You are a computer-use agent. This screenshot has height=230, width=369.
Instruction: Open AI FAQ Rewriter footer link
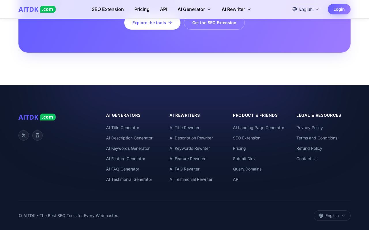[184, 169]
